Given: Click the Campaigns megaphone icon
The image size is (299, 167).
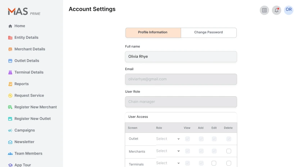Looking at the screenshot, I should coord(10,130).
